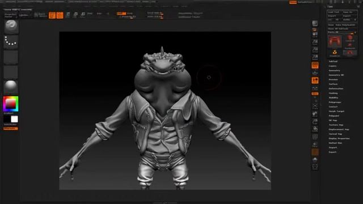Click the Load Tool button

click(334, 12)
